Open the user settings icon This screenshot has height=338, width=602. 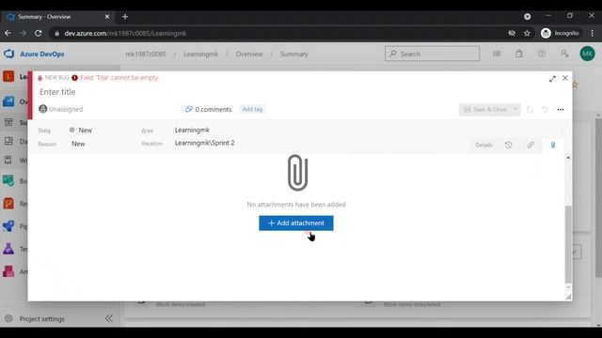[x=564, y=54]
